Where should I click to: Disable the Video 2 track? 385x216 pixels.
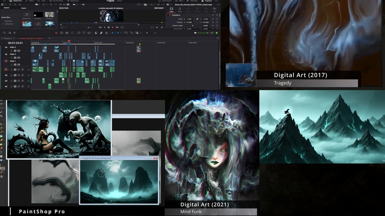coord(19,58)
